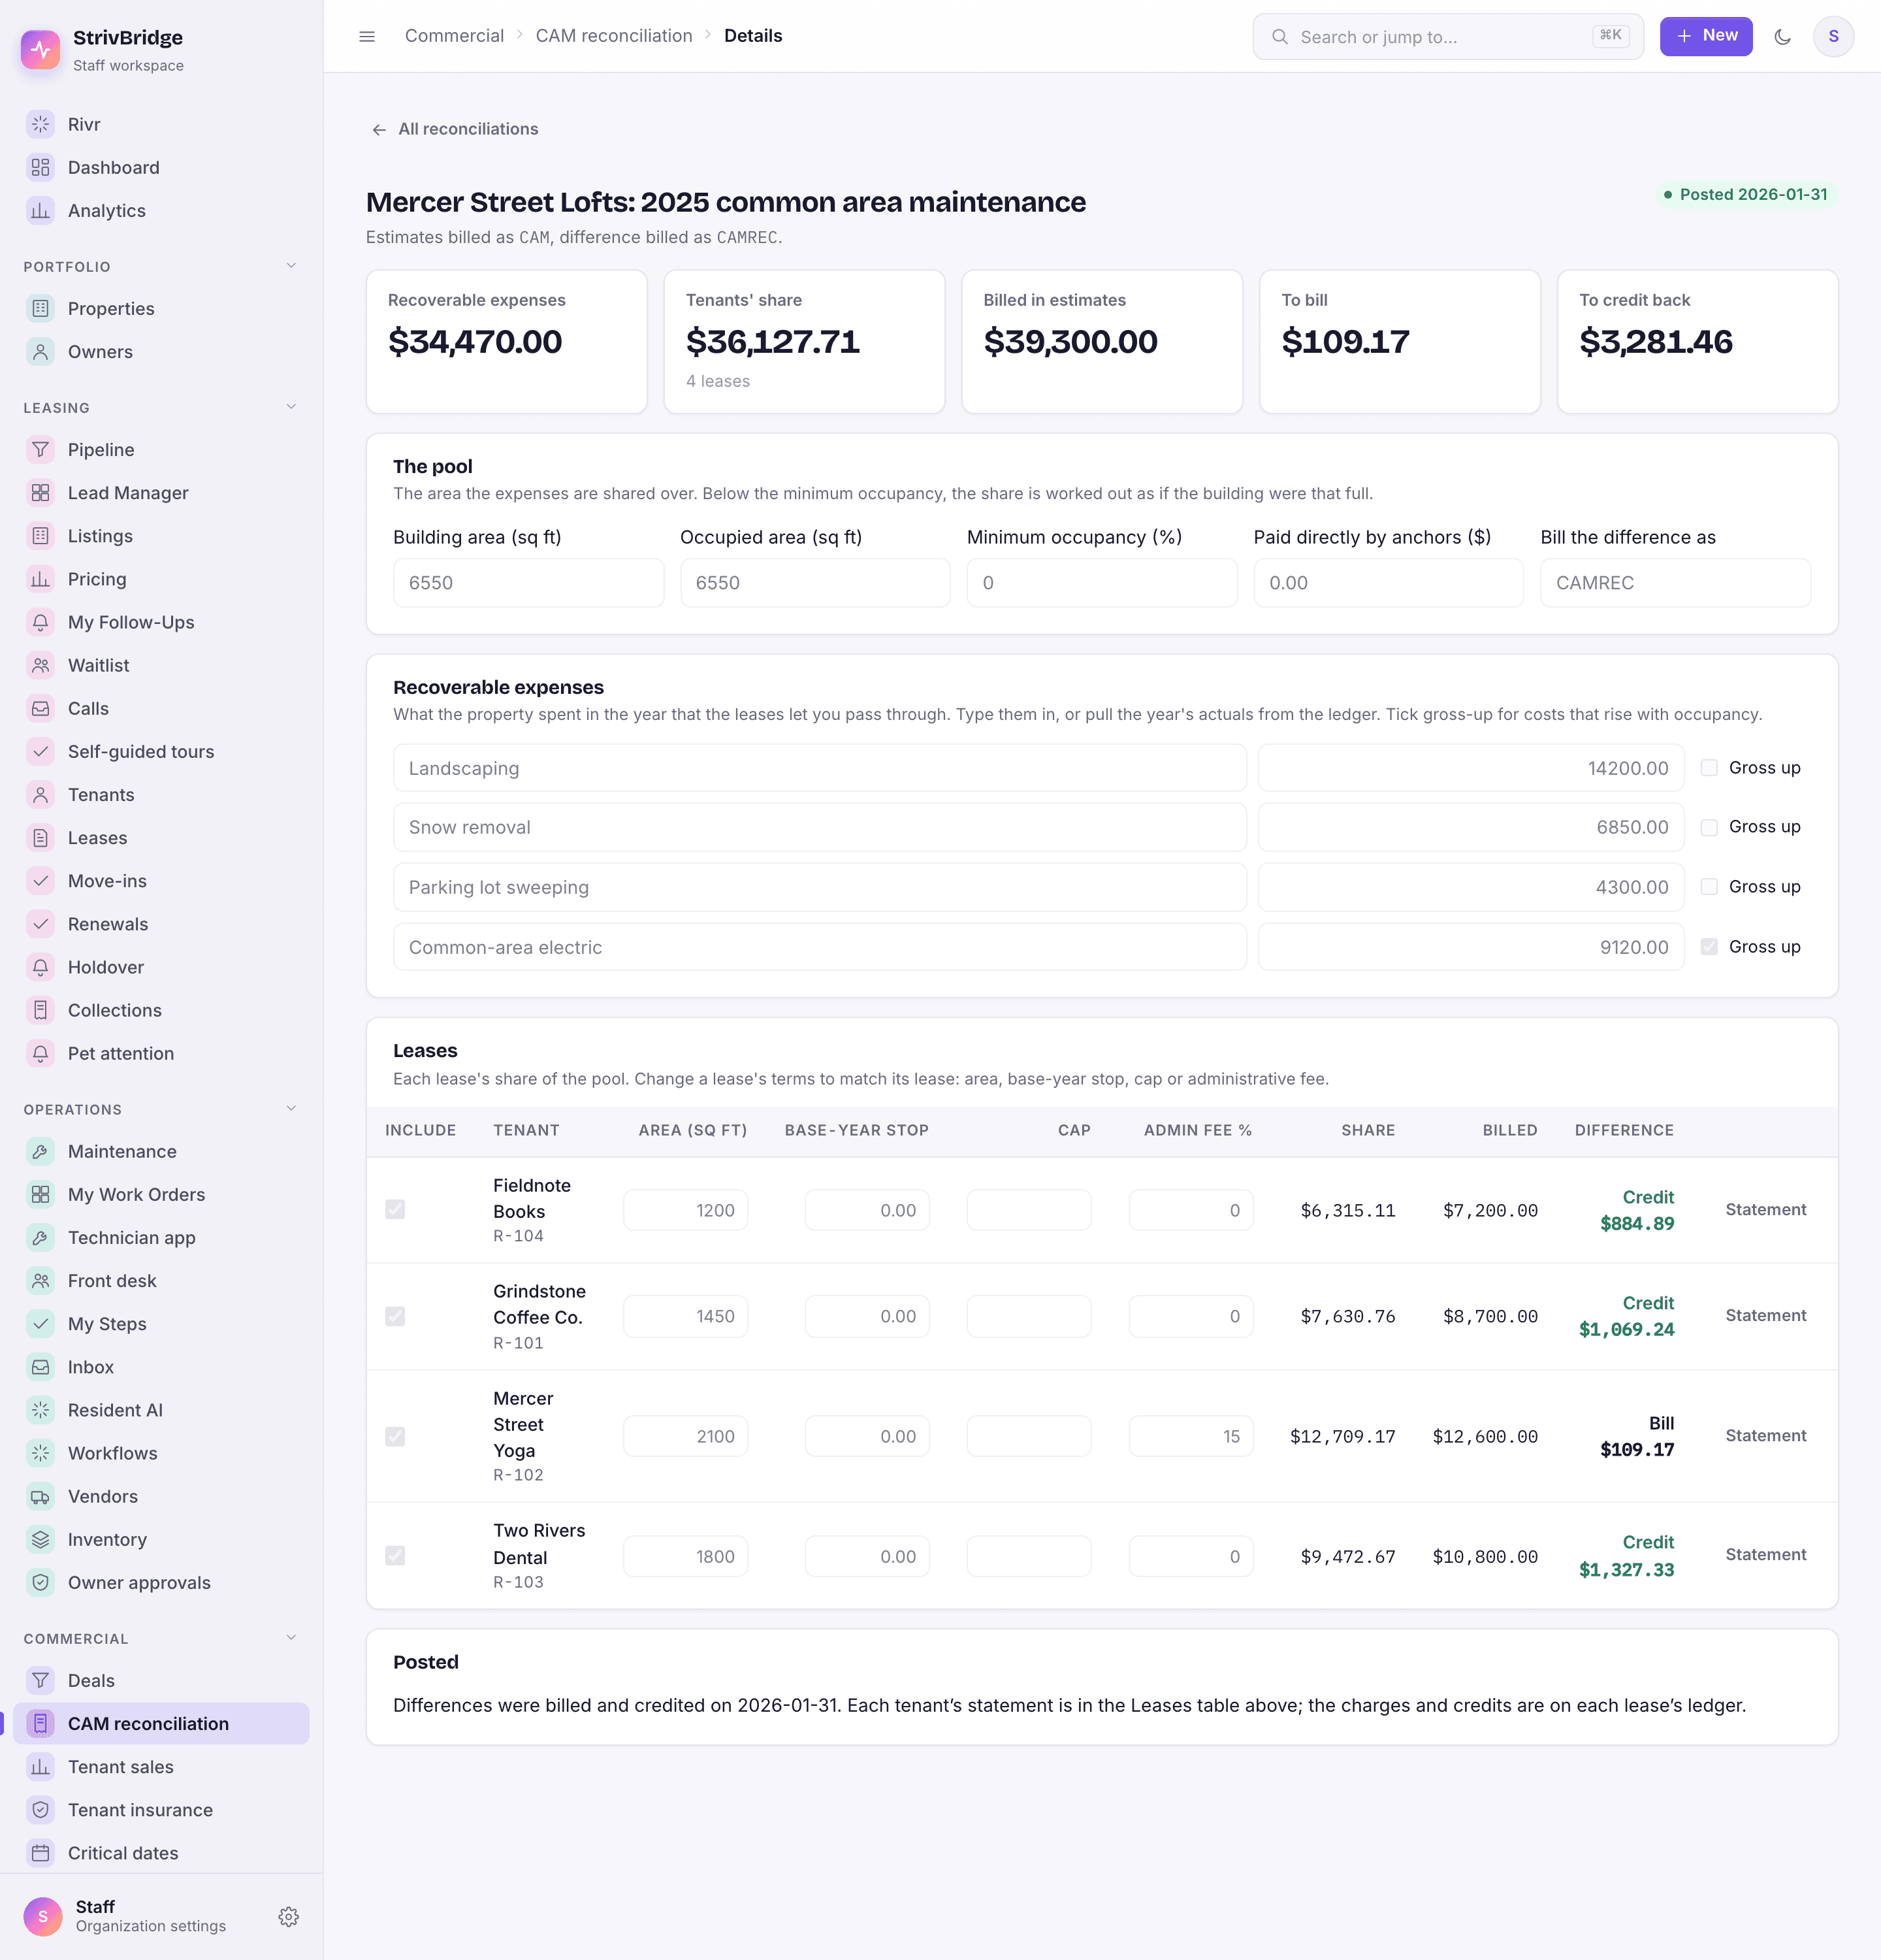Click Fieldnote Books area field
The height and width of the screenshot is (1960, 1881).
686,1210
